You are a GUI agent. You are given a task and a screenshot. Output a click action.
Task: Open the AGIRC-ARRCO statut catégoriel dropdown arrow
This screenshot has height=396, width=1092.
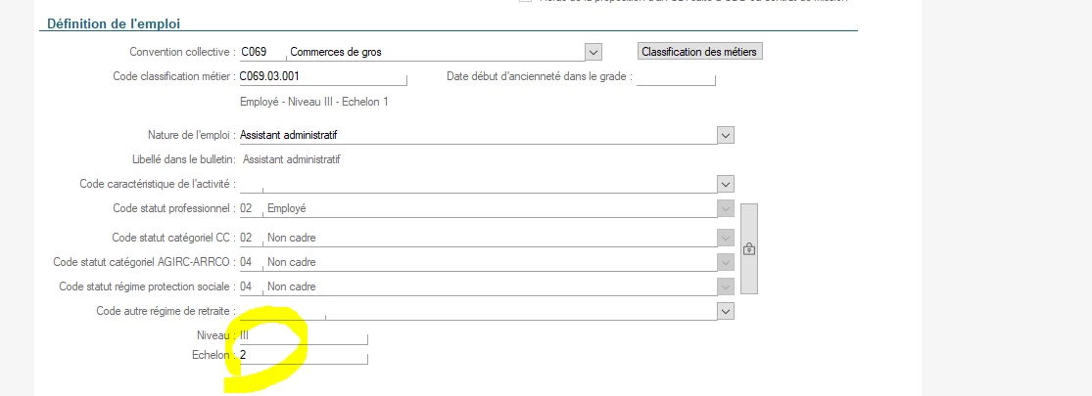coord(725,262)
